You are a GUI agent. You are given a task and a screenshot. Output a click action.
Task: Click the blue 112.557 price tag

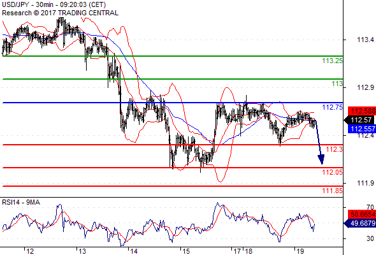tap(362, 129)
